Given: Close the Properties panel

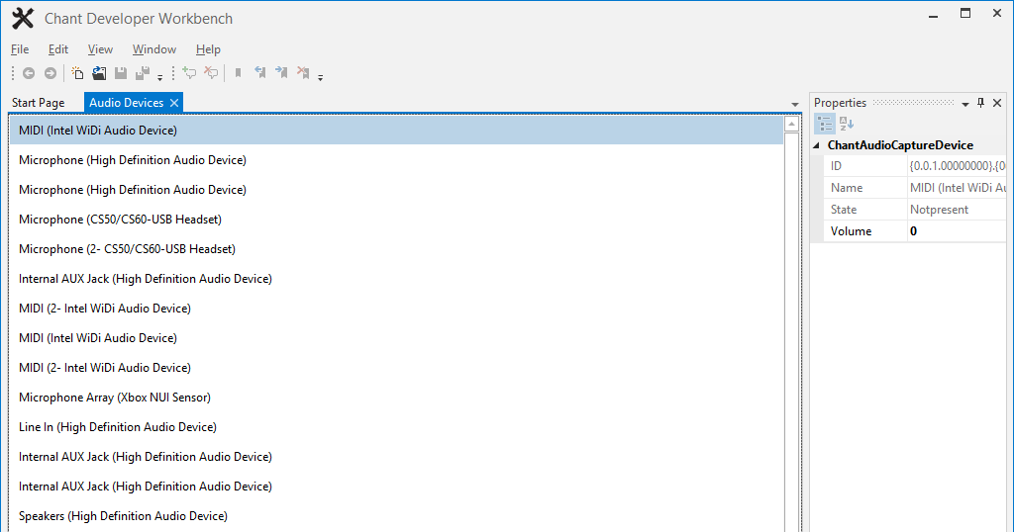Looking at the screenshot, I should point(997,103).
